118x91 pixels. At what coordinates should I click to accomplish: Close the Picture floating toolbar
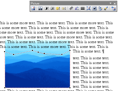(x=115, y=4)
